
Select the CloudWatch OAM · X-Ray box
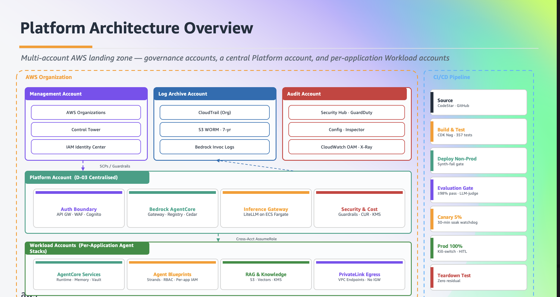click(x=347, y=147)
